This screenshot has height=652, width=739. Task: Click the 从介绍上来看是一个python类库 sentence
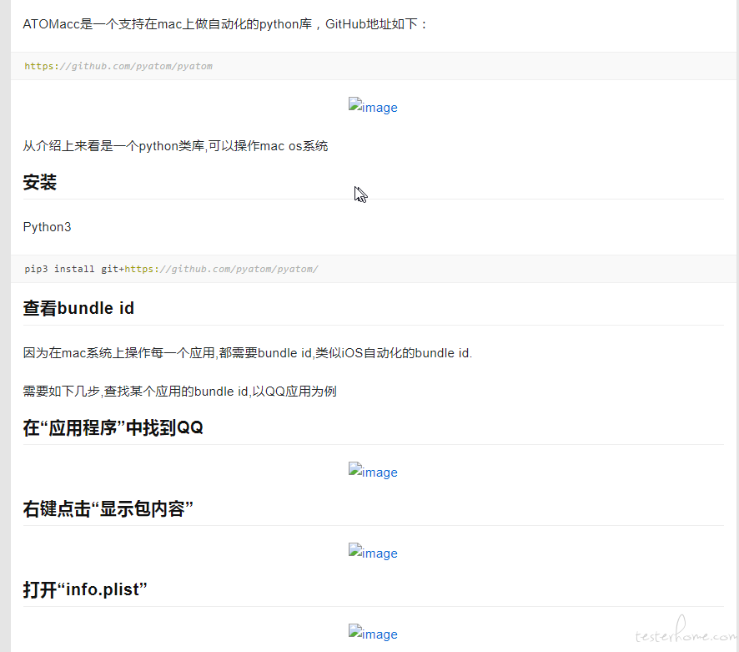click(x=175, y=146)
